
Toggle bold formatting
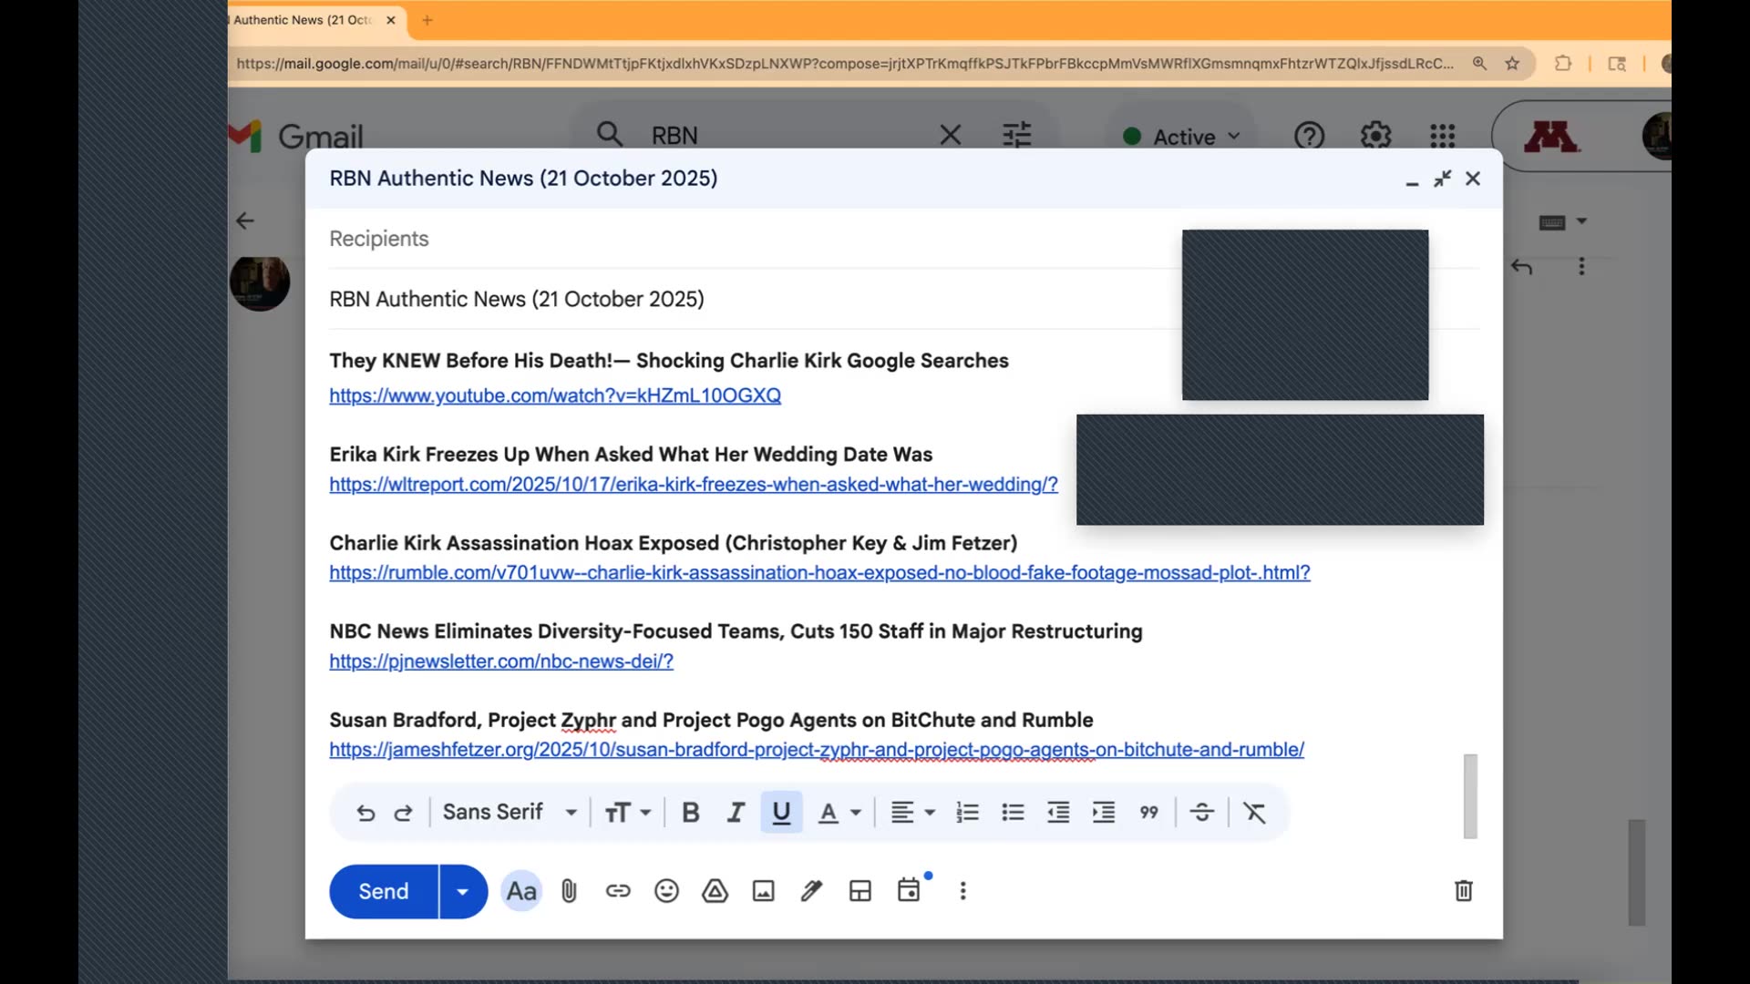click(690, 812)
